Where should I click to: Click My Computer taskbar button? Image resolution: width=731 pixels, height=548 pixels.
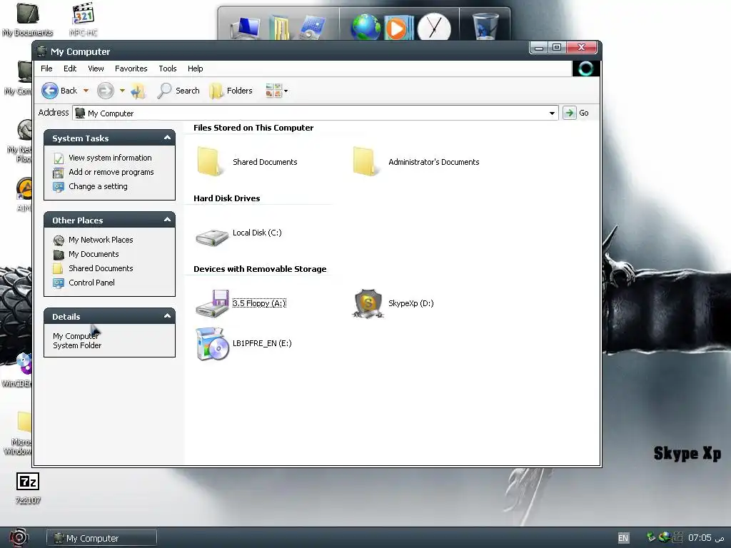(x=101, y=538)
